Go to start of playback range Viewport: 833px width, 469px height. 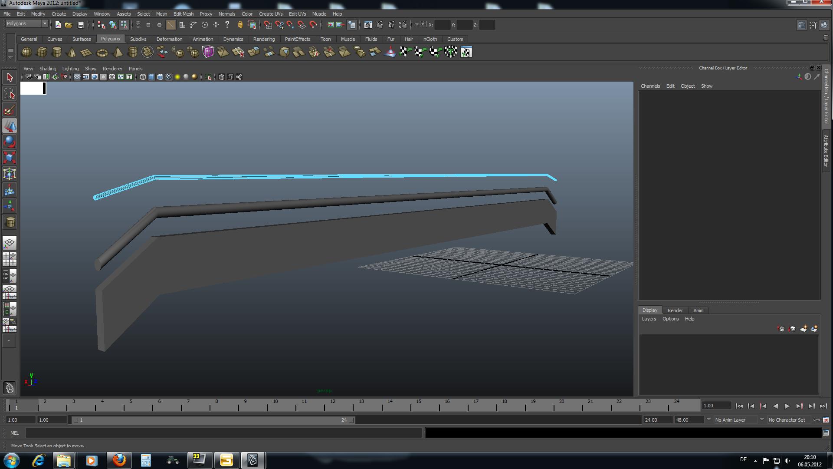(739, 406)
